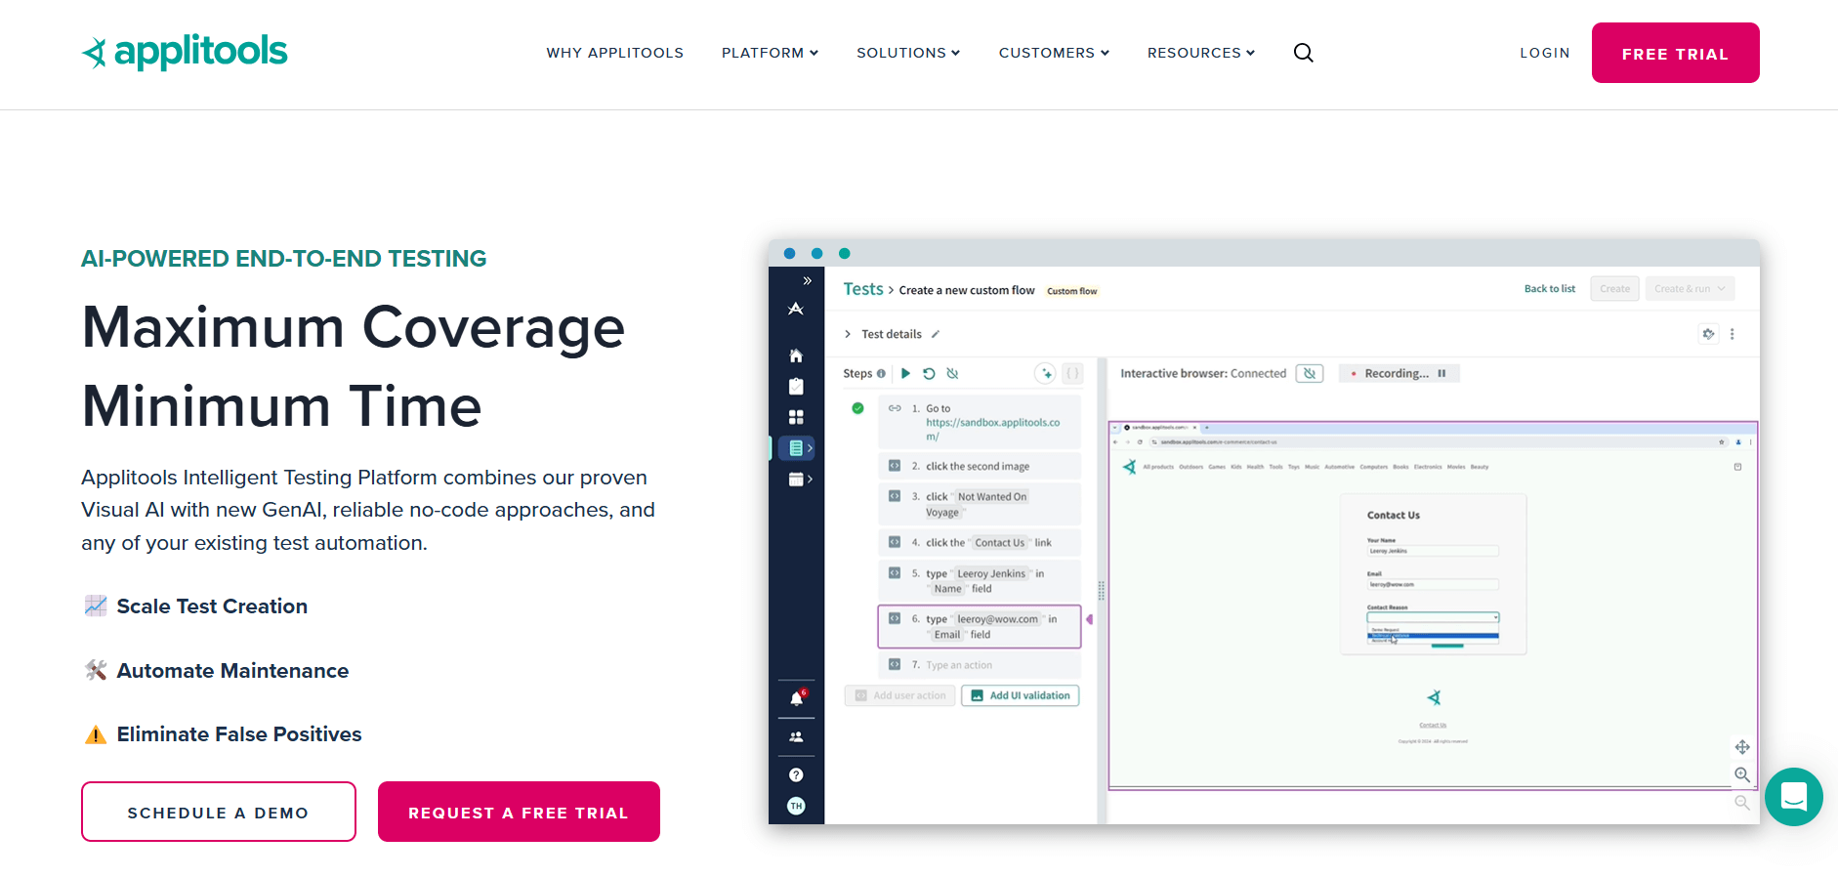Open the Resources dropdown menu
1838x877 pixels.
(x=1201, y=53)
